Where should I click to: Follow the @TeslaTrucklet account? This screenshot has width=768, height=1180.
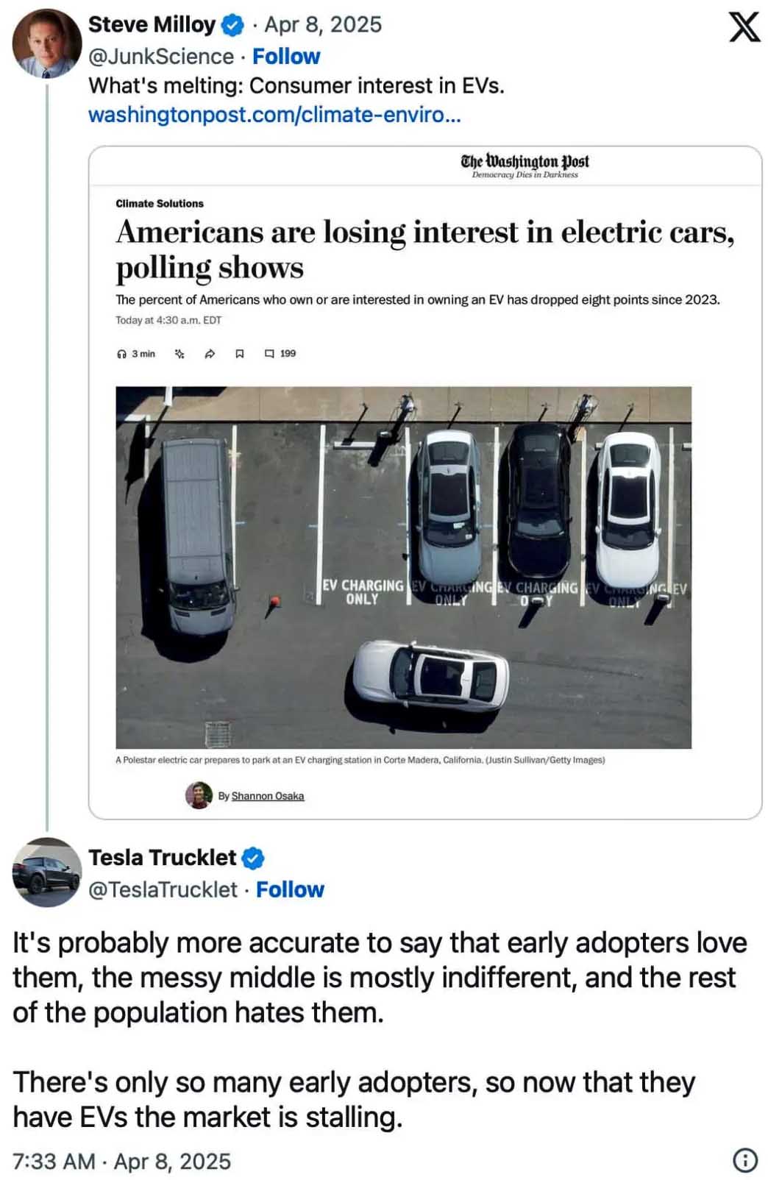tap(290, 889)
